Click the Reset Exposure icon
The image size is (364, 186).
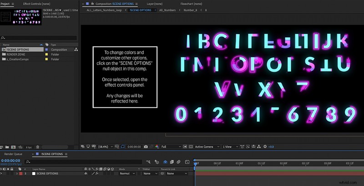[265, 146]
